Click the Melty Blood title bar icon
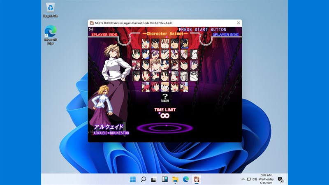329x185 pixels. (x=92, y=23)
